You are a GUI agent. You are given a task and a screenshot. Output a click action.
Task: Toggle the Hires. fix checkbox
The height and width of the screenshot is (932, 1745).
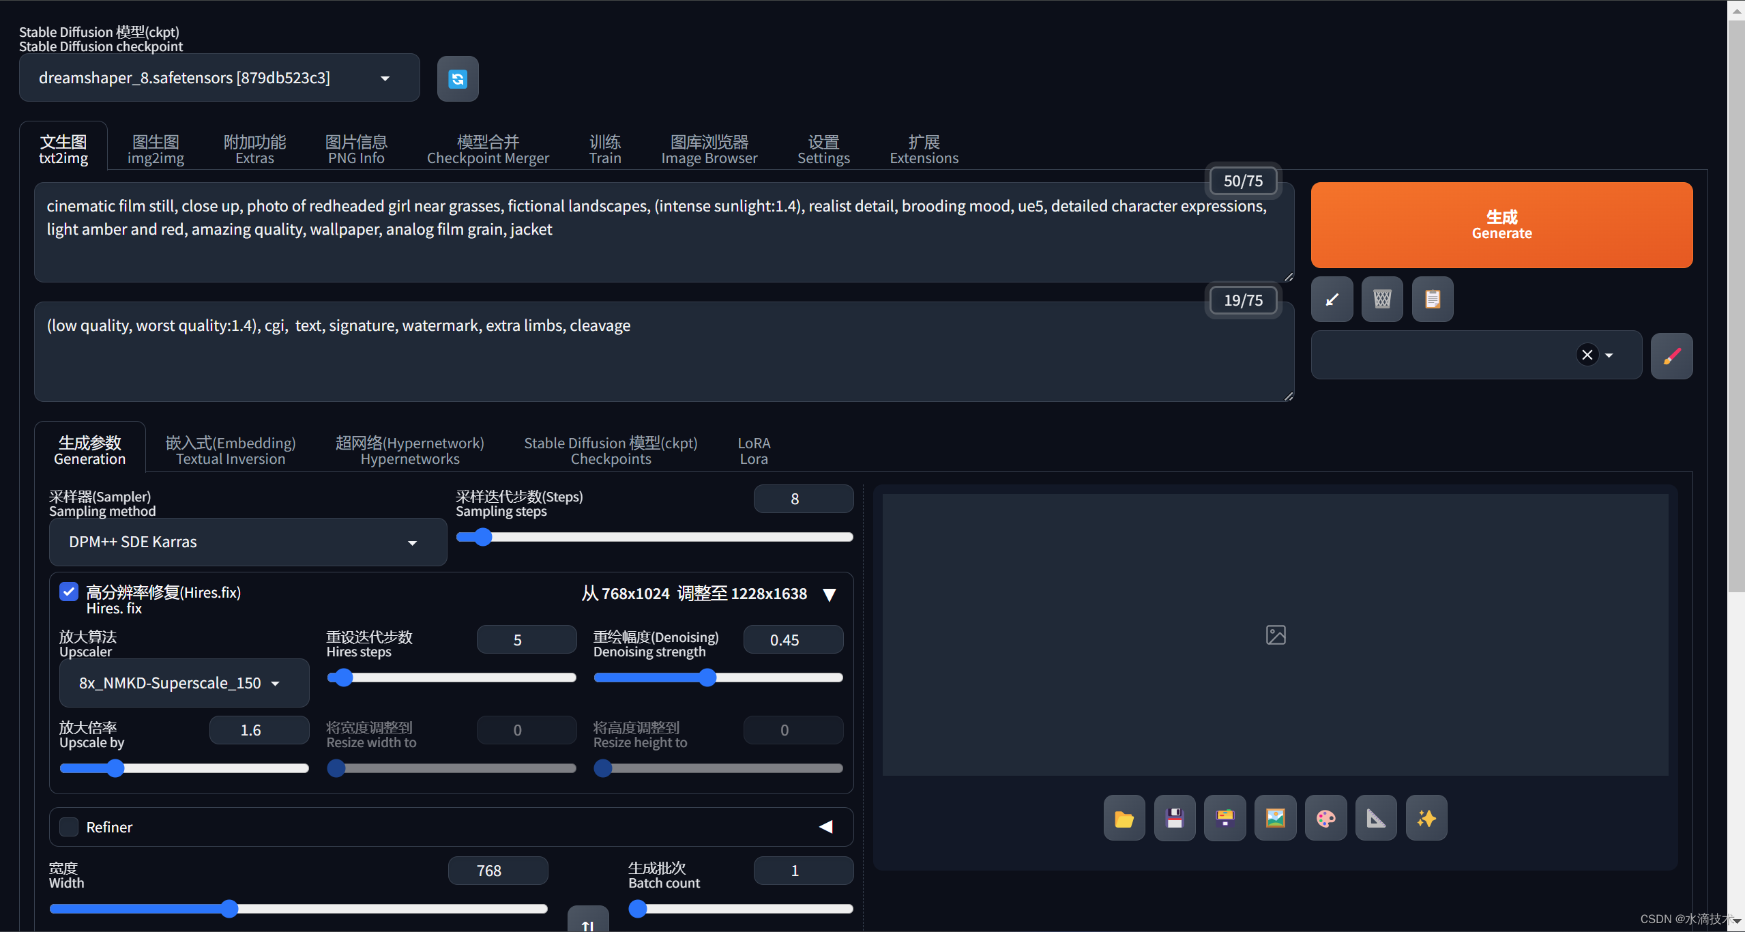coord(69,592)
